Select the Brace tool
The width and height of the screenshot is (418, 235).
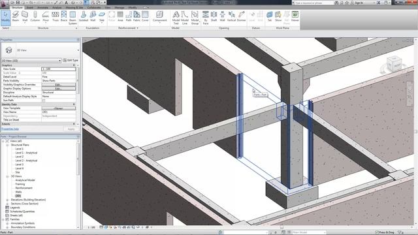64,16
